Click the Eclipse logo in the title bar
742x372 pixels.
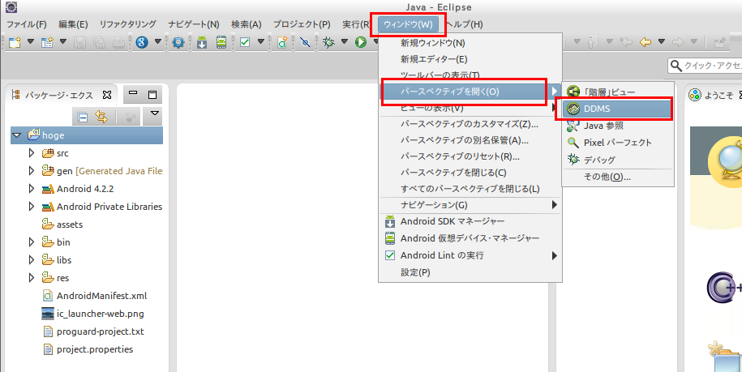pyautogui.click(x=11, y=7)
